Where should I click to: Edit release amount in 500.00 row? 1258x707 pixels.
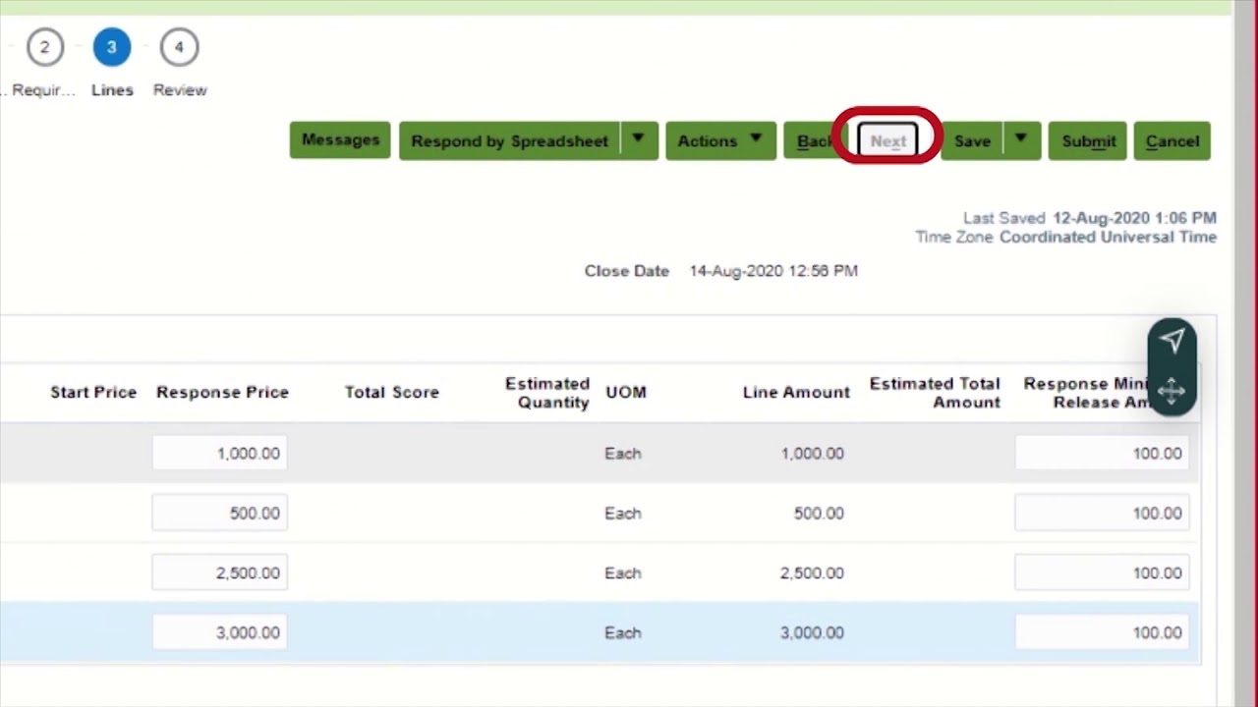pos(1102,513)
